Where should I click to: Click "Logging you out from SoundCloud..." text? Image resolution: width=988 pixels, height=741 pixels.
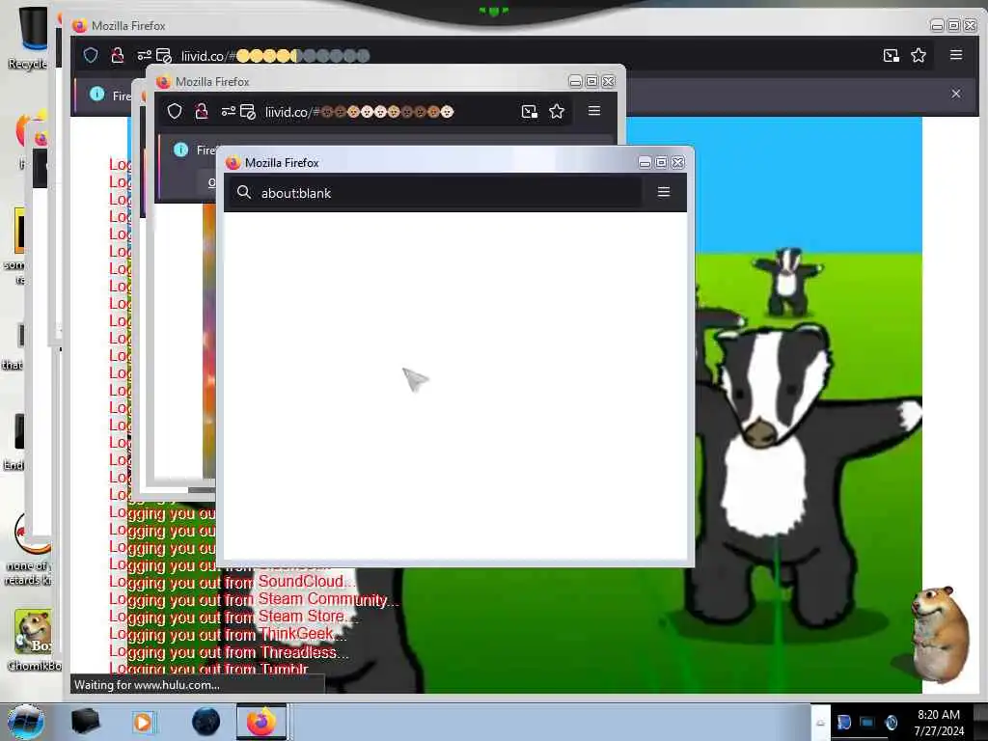click(x=232, y=582)
